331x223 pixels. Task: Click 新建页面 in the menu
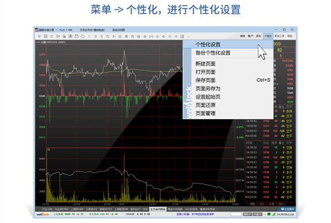[205, 64]
